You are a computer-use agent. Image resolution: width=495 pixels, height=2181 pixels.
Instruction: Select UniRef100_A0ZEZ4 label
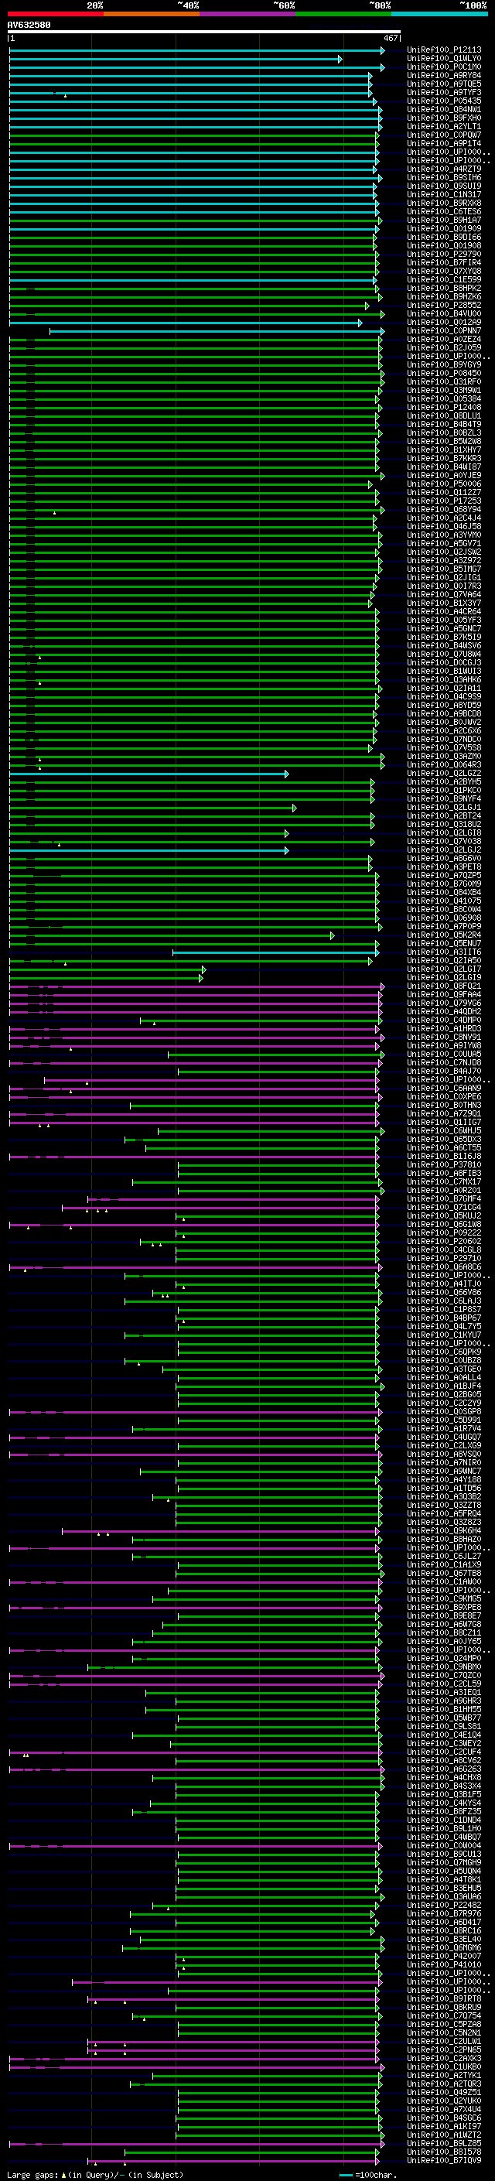(x=444, y=339)
